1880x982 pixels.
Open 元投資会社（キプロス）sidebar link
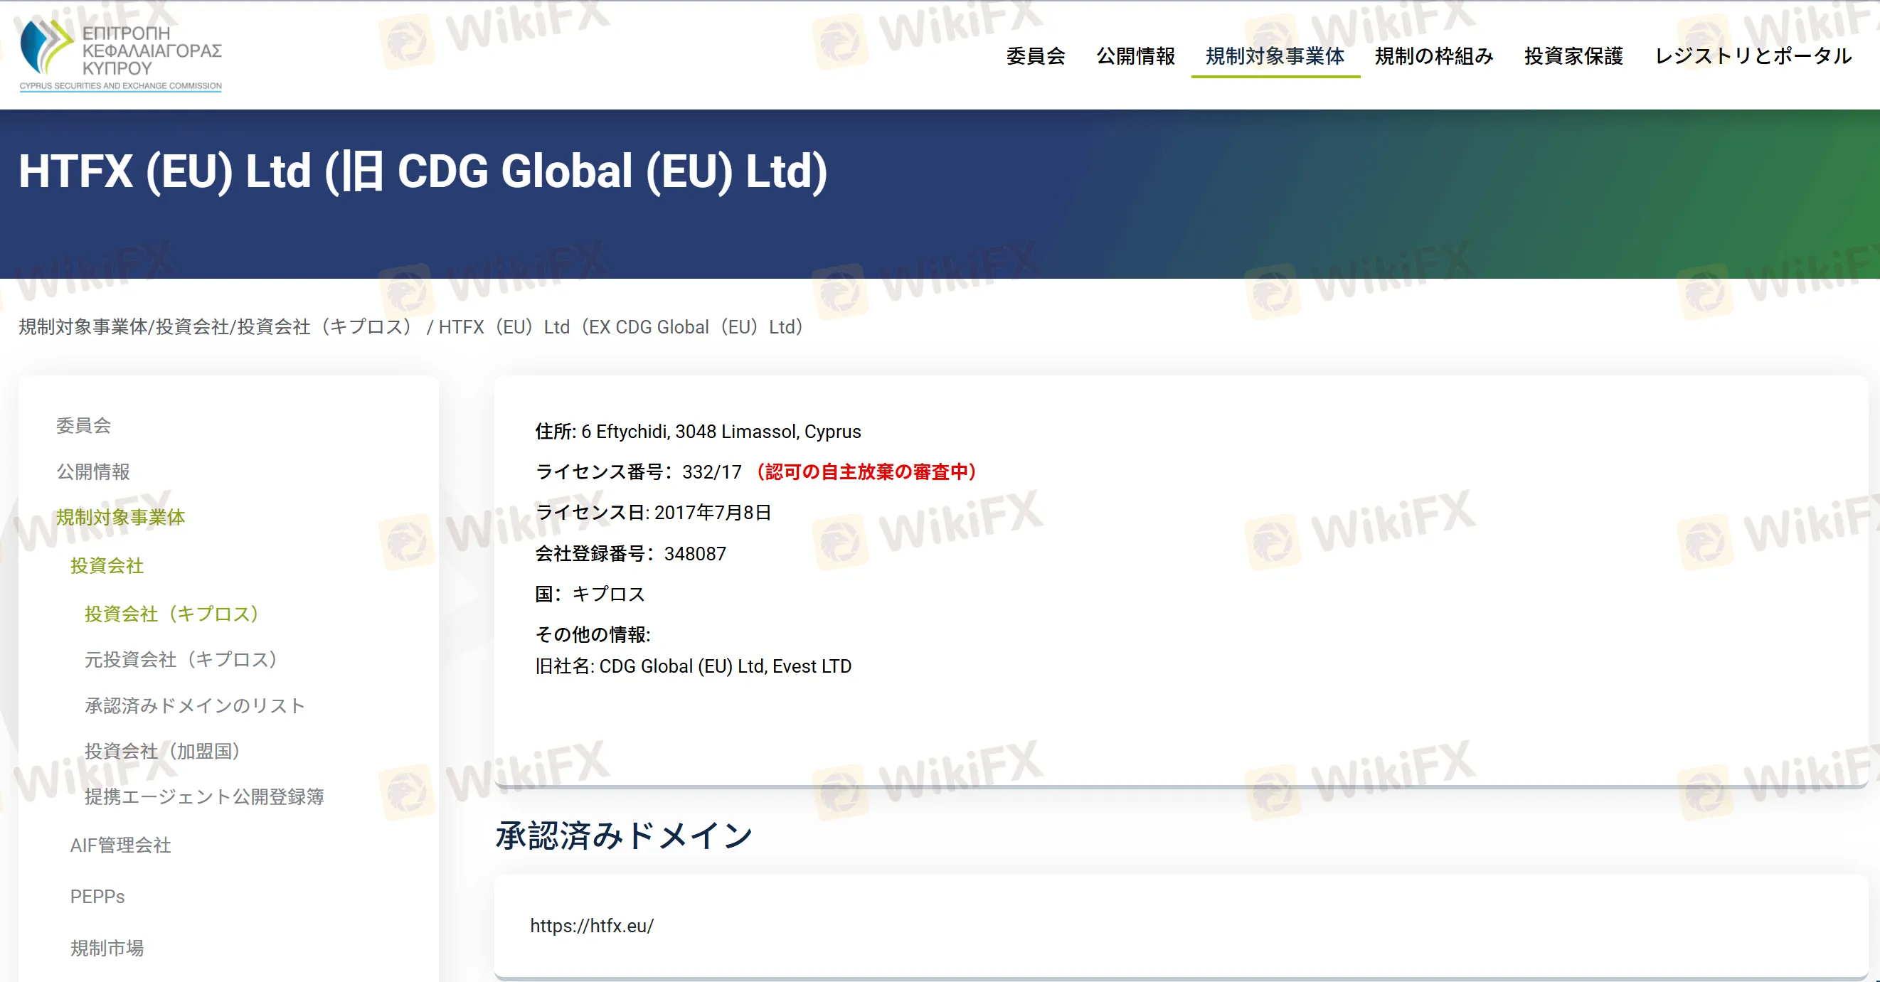180,660
